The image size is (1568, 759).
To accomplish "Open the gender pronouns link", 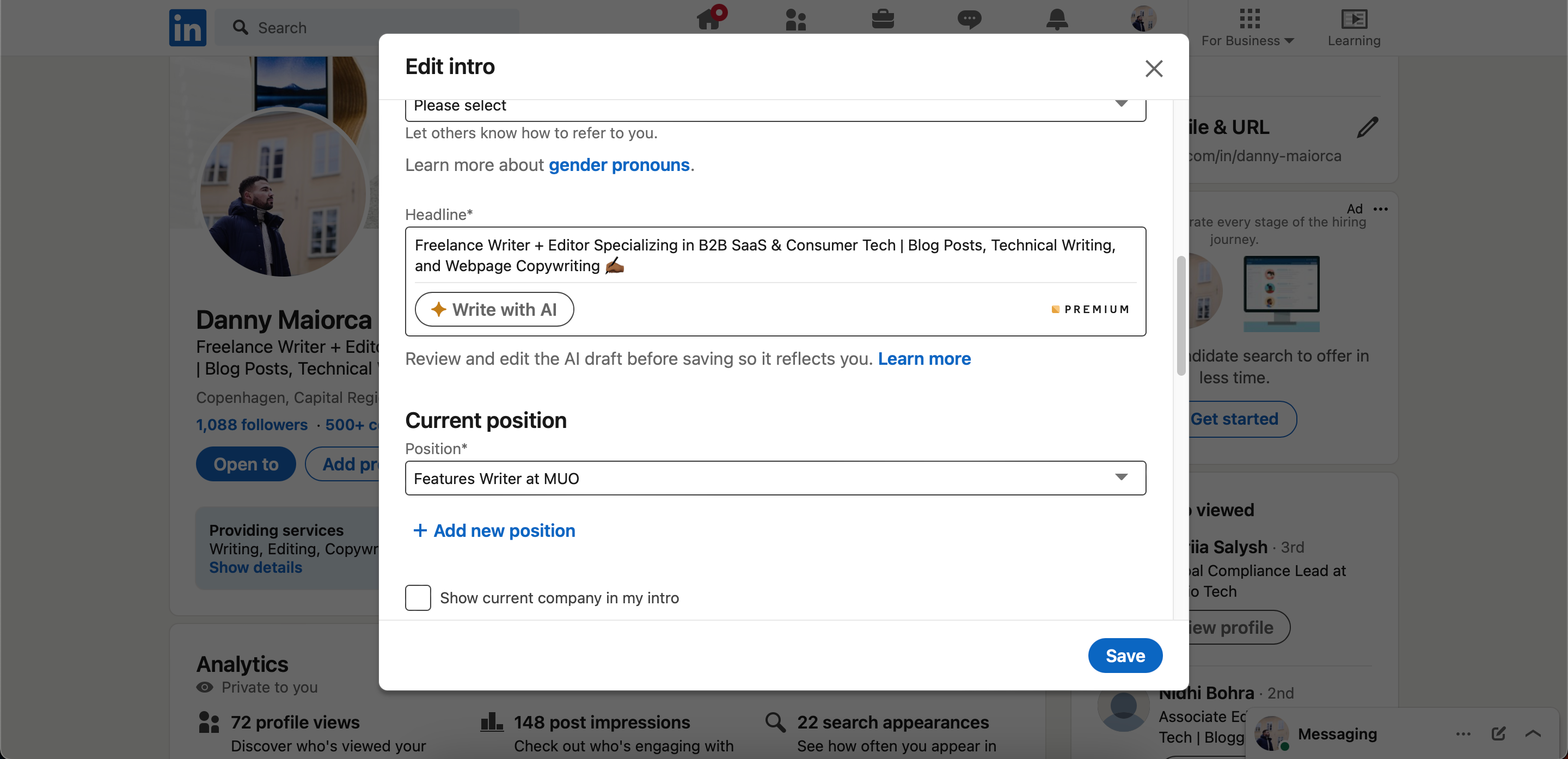I will (x=619, y=165).
